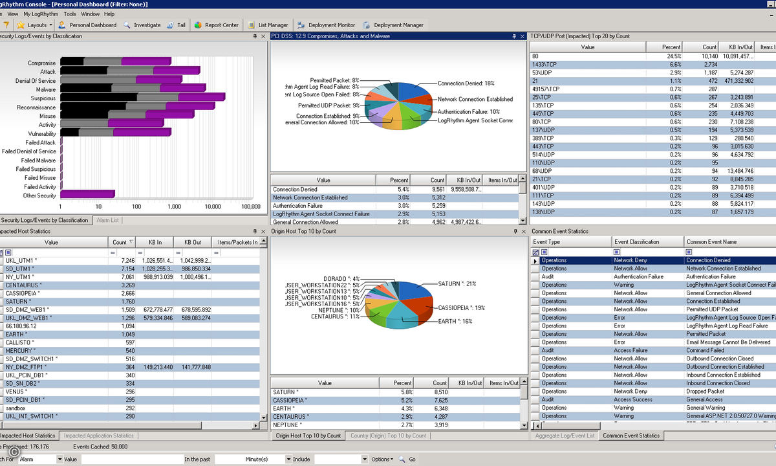Select the Common Event Statistics tab

tap(631, 436)
